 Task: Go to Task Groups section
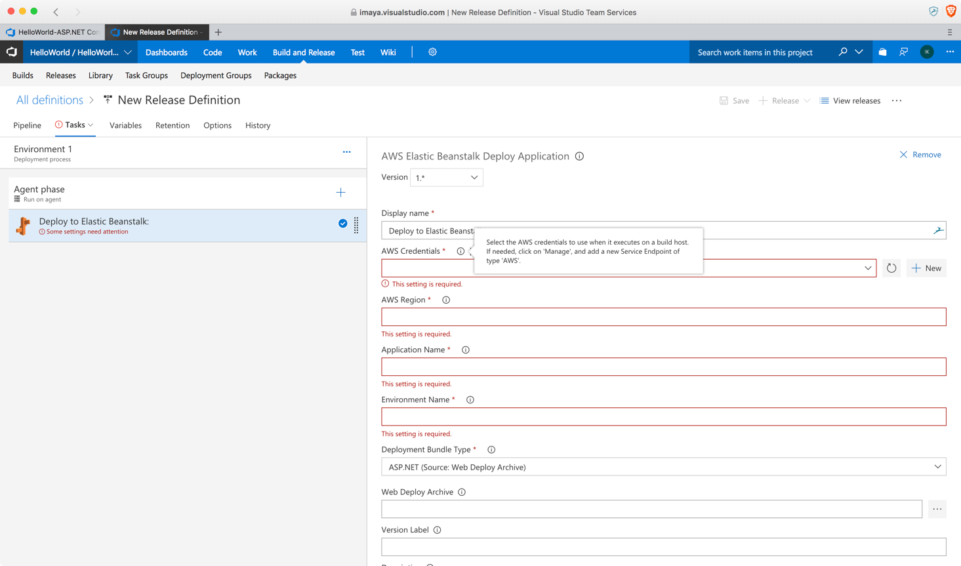146,75
